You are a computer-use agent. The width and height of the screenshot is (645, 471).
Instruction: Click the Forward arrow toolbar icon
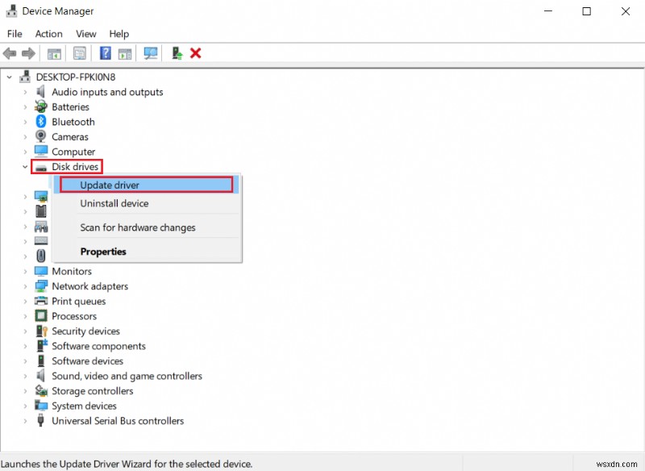point(28,53)
